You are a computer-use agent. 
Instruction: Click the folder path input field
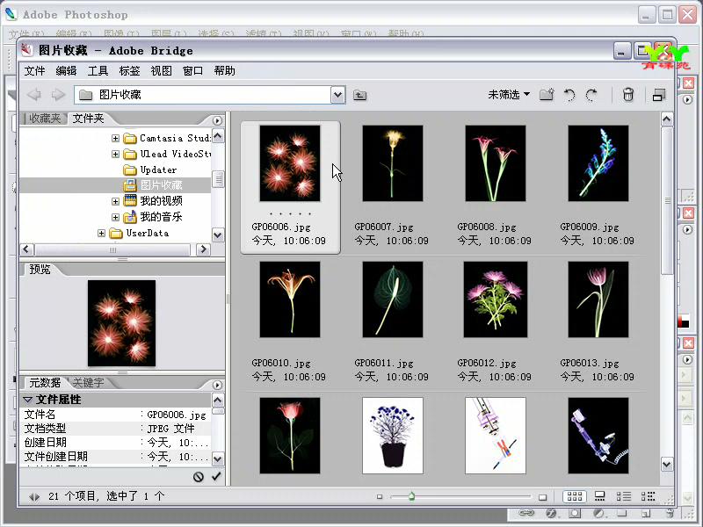coord(203,95)
